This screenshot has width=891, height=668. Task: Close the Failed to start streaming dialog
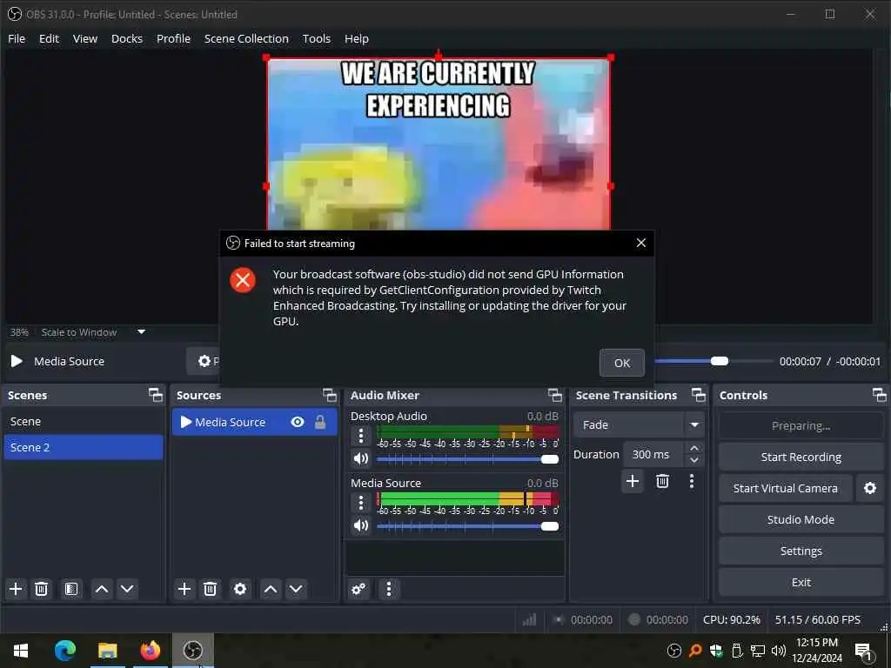point(641,244)
